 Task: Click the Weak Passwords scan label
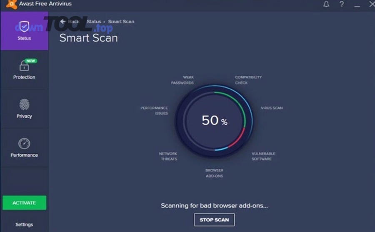coord(182,80)
